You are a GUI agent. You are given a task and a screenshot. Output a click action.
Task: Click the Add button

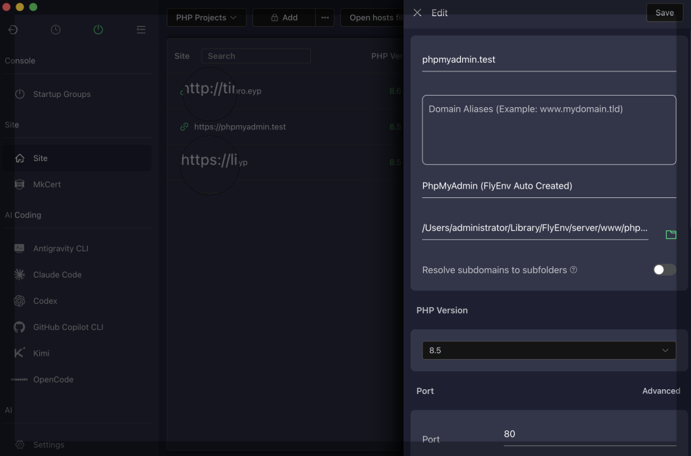(x=284, y=18)
